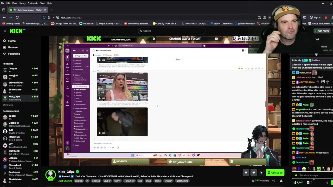Open the Bookmarks menu
Screen dimensions: 333x187
coord(33,3)
